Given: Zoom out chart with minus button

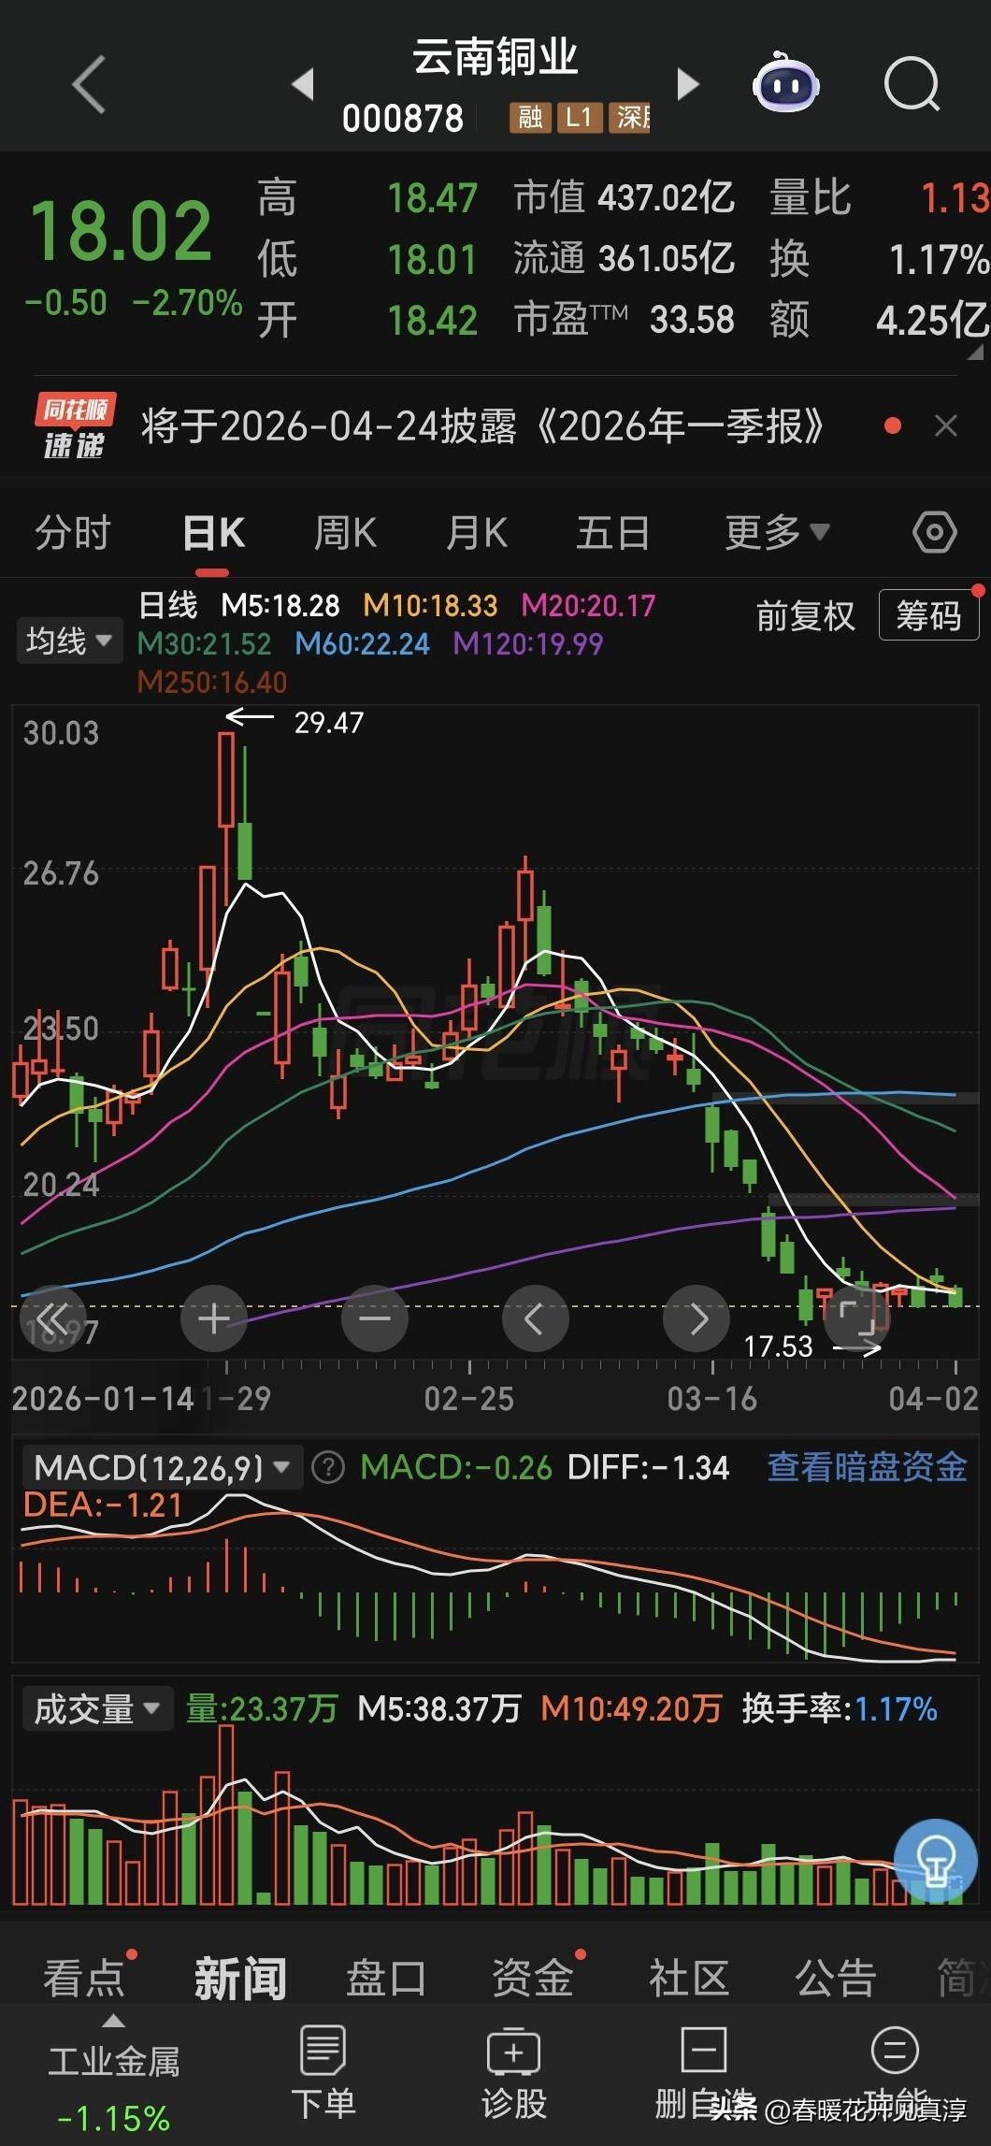Looking at the screenshot, I should pos(375,1318).
